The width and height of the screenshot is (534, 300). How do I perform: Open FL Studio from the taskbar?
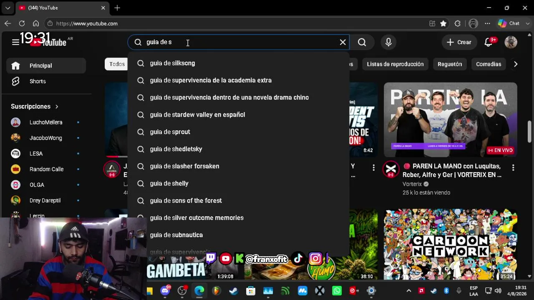pyautogui.click(x=217, y=291)
